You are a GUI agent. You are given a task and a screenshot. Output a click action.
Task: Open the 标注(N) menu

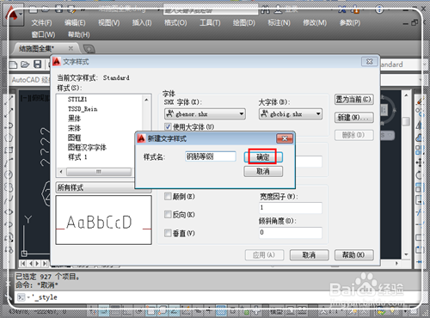pyautogui.click(x=279, y=23)
